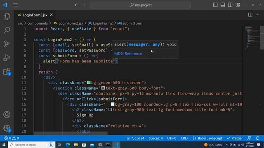This screenshot has height=148, width=264.
Task: Open Customize Layout options
Action: point(238,5)
